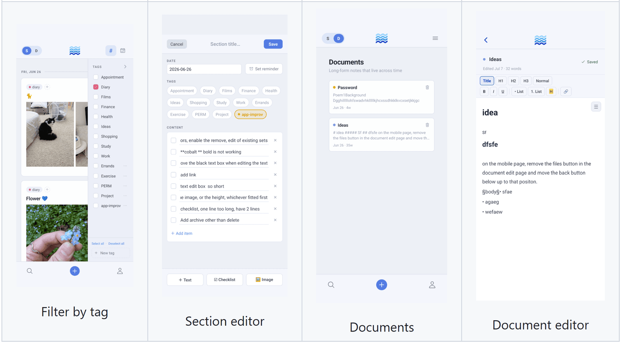Open options dots for Exercise tag
Screen dimensions: 620x342
[x=125, y=176]
